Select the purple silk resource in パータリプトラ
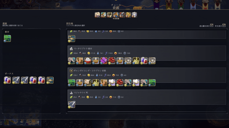This screenshot has height=128, width=229. point(104,61)
